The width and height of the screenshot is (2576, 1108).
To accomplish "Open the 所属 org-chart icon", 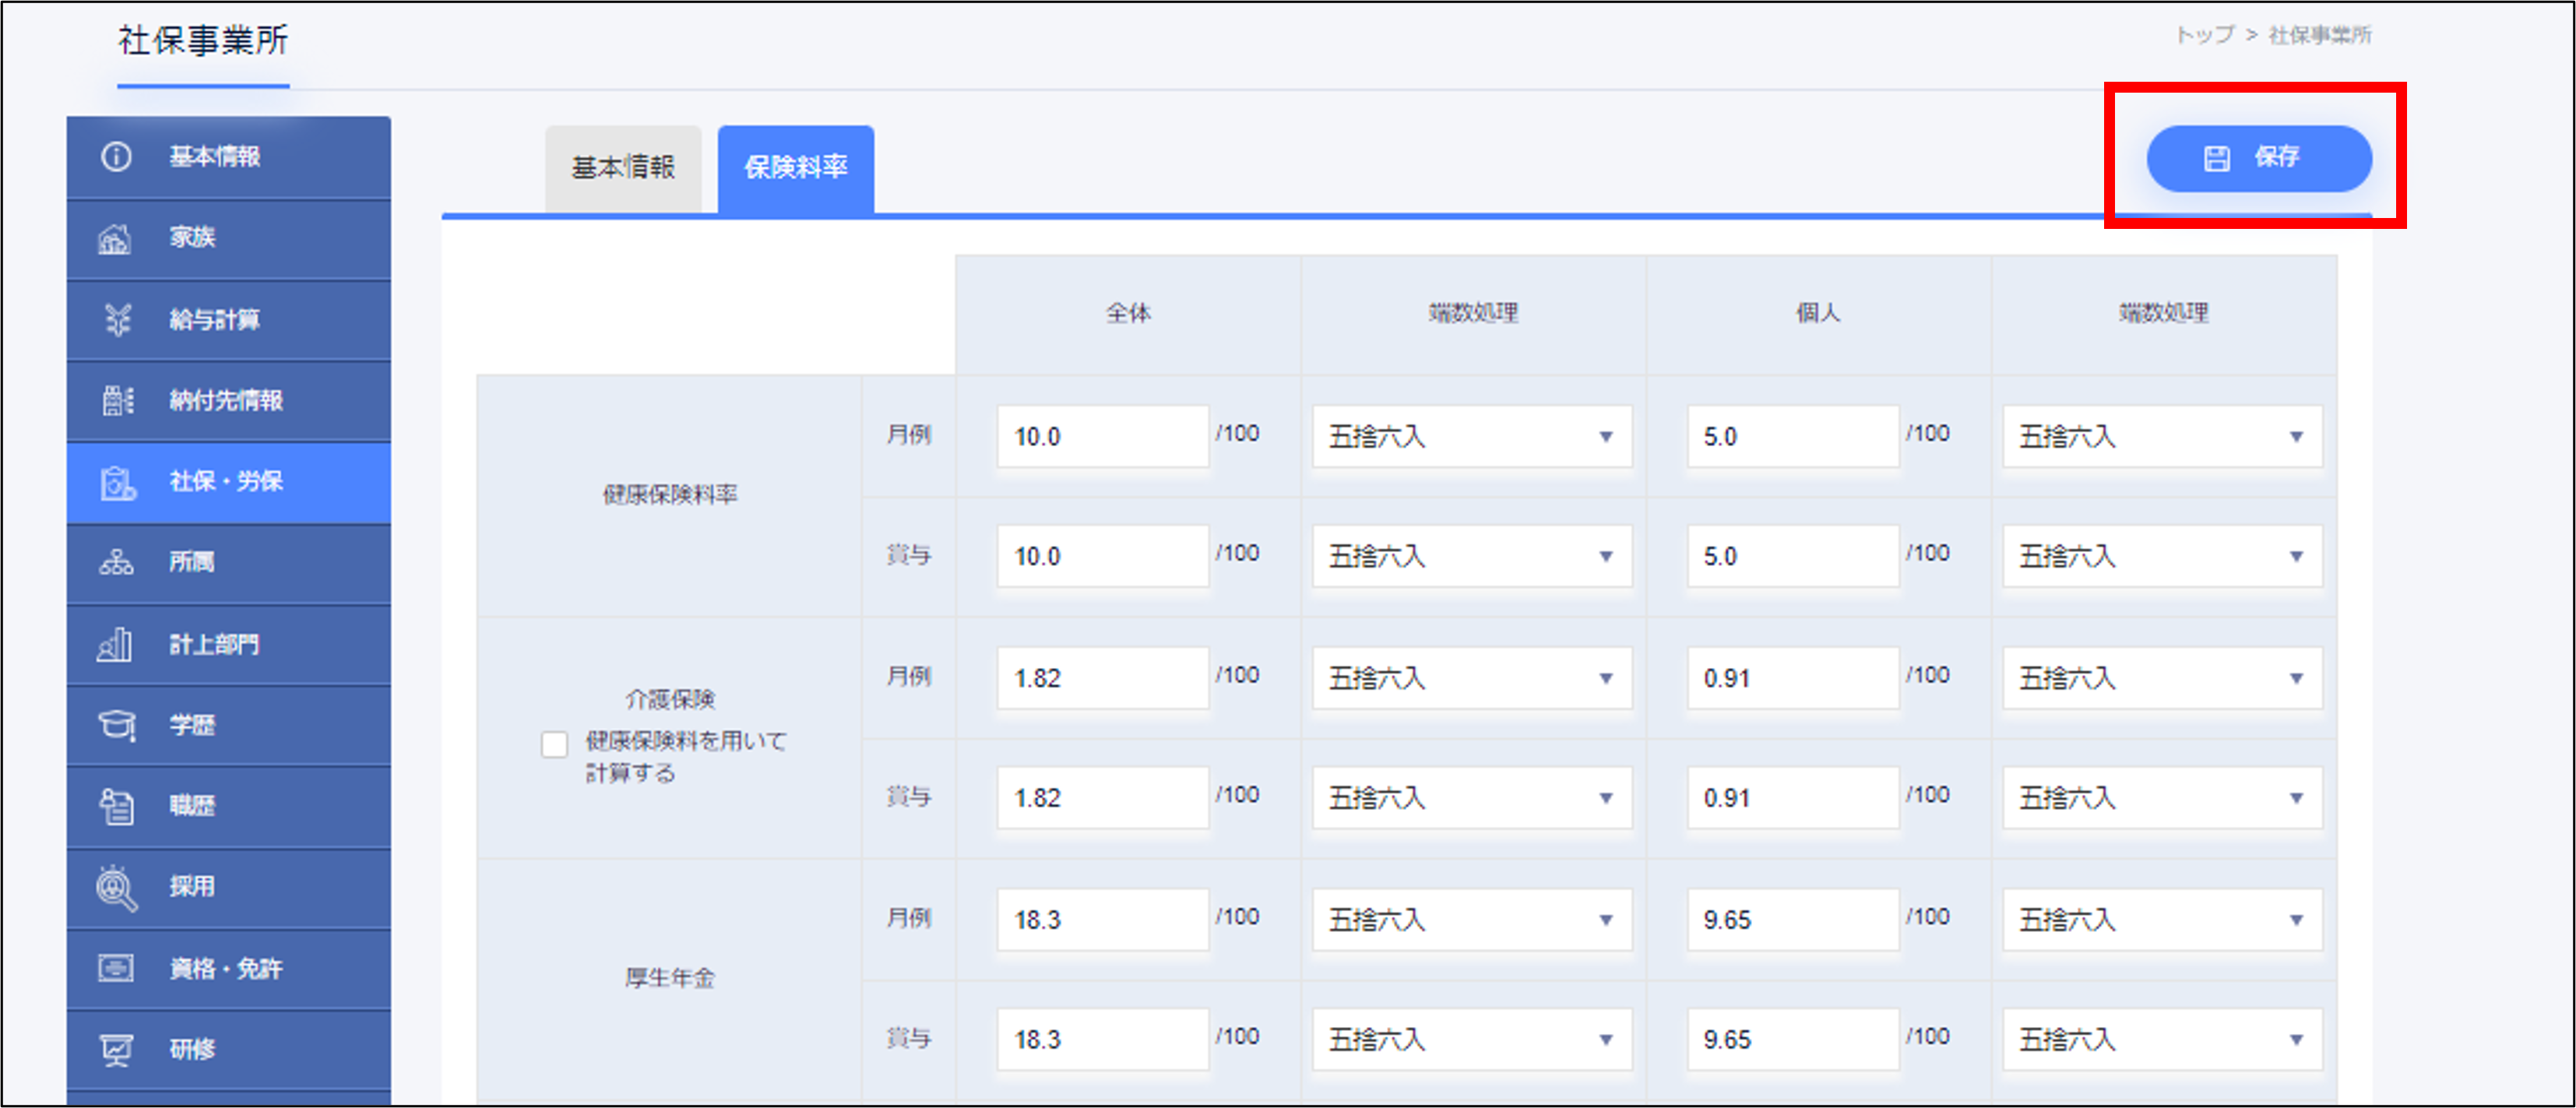I will click(116, 562).
